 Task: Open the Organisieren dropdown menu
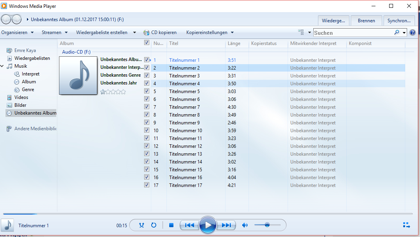coord(18,32)
